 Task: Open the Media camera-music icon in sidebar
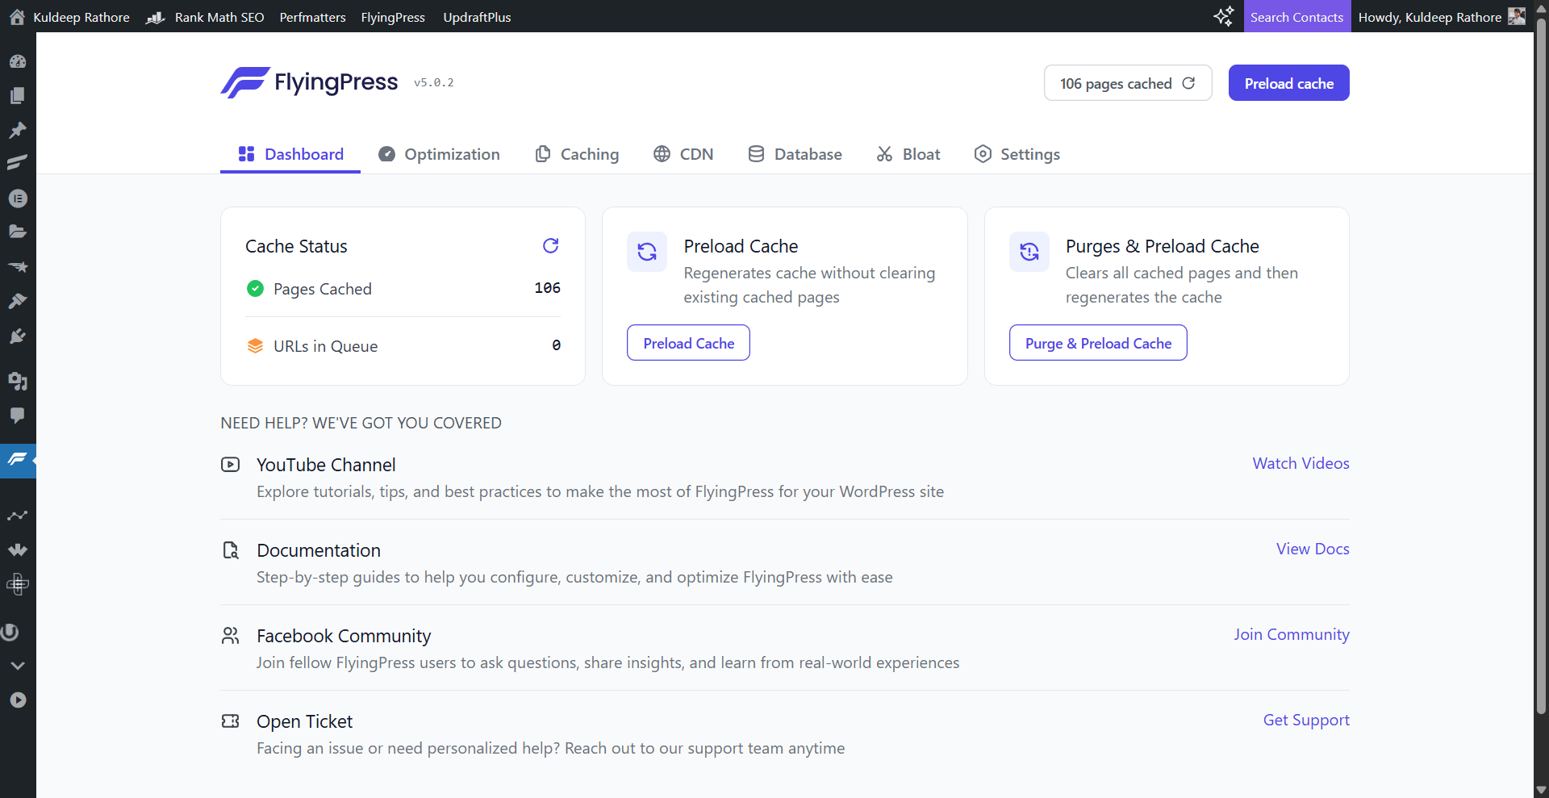tap(18, 381)
